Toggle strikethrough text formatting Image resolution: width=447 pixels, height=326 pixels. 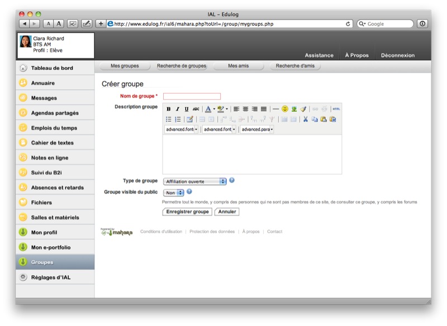click(196, 109)
